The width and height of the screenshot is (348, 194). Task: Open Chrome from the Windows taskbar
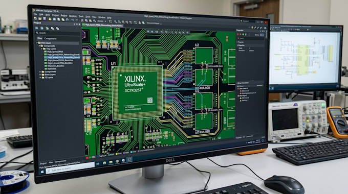coord(117,161)
